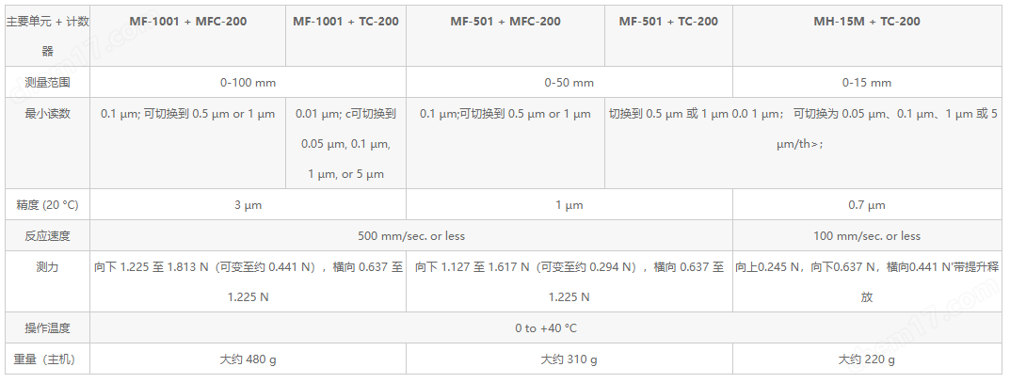
Task: Click the 大约 480 g weight cell
Action: point(248,359)
